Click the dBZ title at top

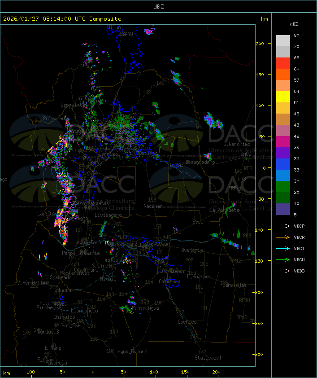coord(158,6)
